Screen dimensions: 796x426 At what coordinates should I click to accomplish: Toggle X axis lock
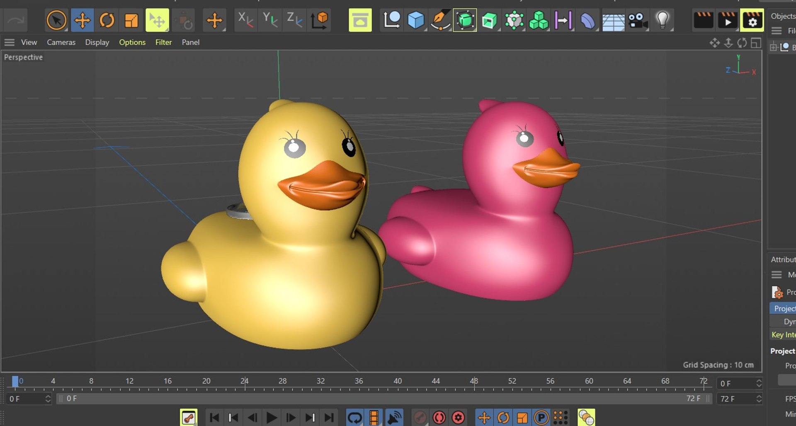click(x=245, y=20)
